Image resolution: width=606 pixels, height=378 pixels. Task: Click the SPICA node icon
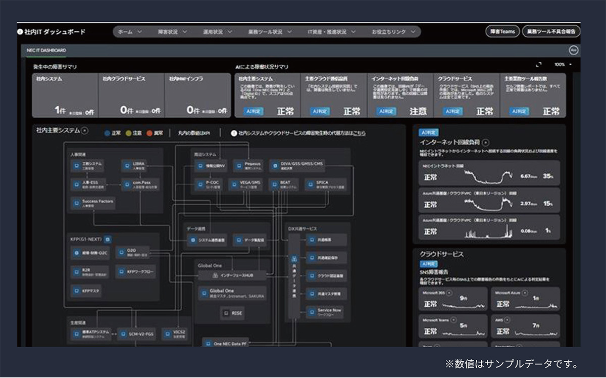click(x=310, y=183)
